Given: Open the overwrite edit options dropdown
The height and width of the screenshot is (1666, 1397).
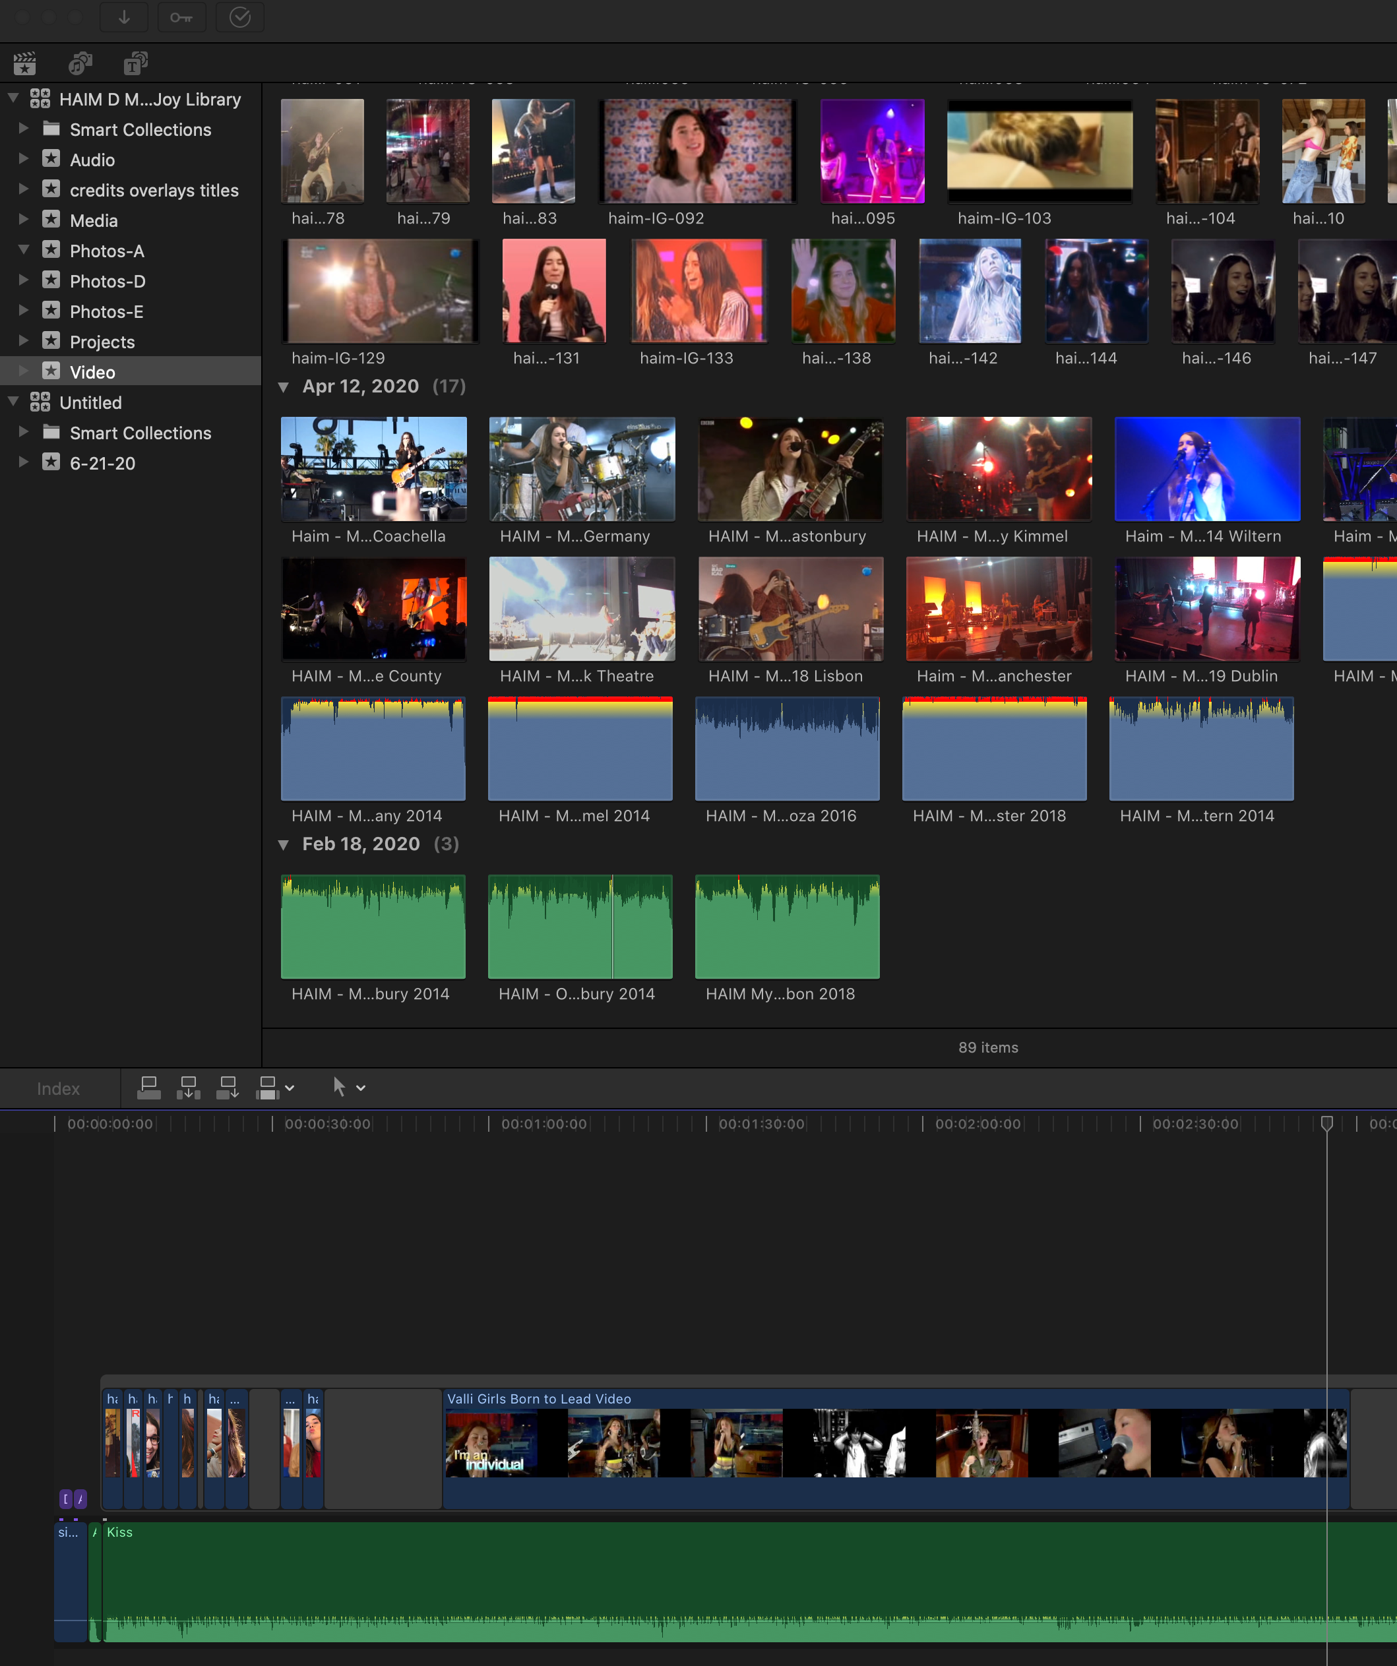Looking at the screenshot, I should pos(290,1088).
